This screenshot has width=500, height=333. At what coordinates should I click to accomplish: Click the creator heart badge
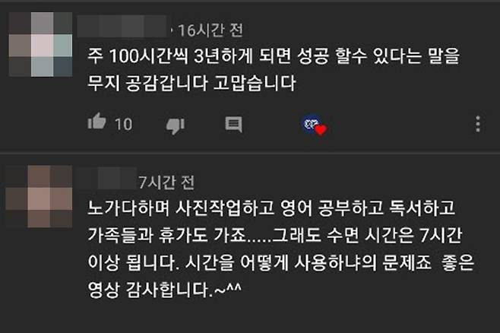(x=314, y=125)
